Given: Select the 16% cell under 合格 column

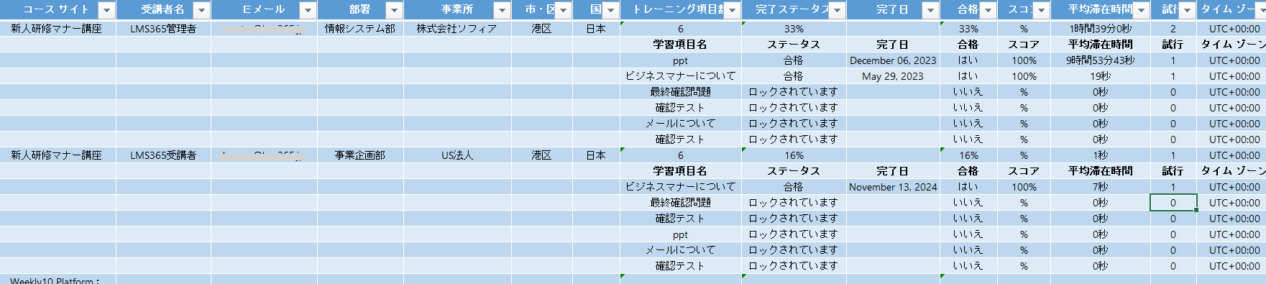Looking at the screenshot, I should tap(968, 155).
